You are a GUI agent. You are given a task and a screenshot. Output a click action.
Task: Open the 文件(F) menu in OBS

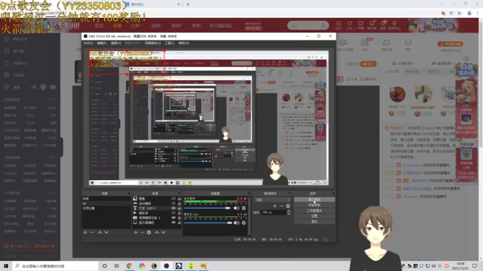(x=88, y=43)
